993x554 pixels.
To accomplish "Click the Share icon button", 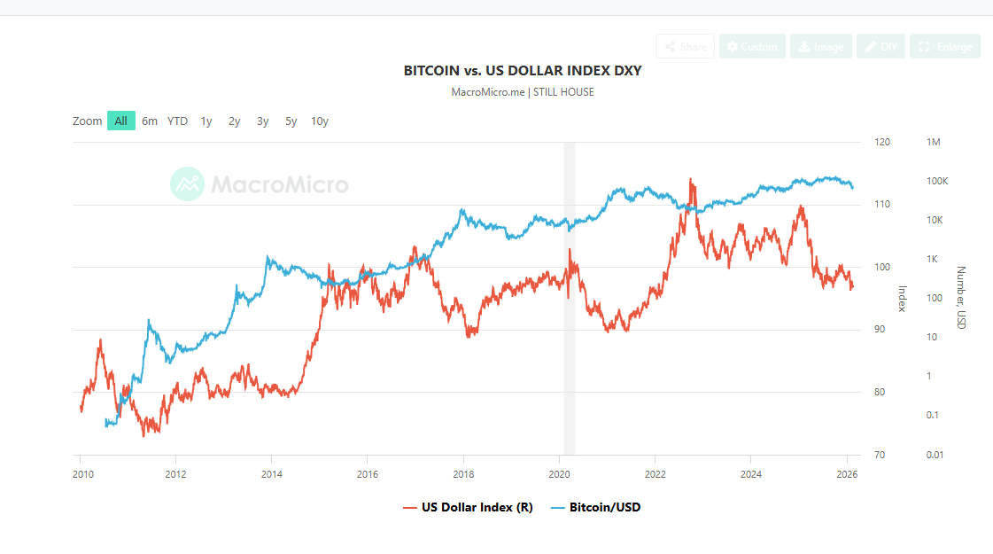I will [x=685, y=46].
